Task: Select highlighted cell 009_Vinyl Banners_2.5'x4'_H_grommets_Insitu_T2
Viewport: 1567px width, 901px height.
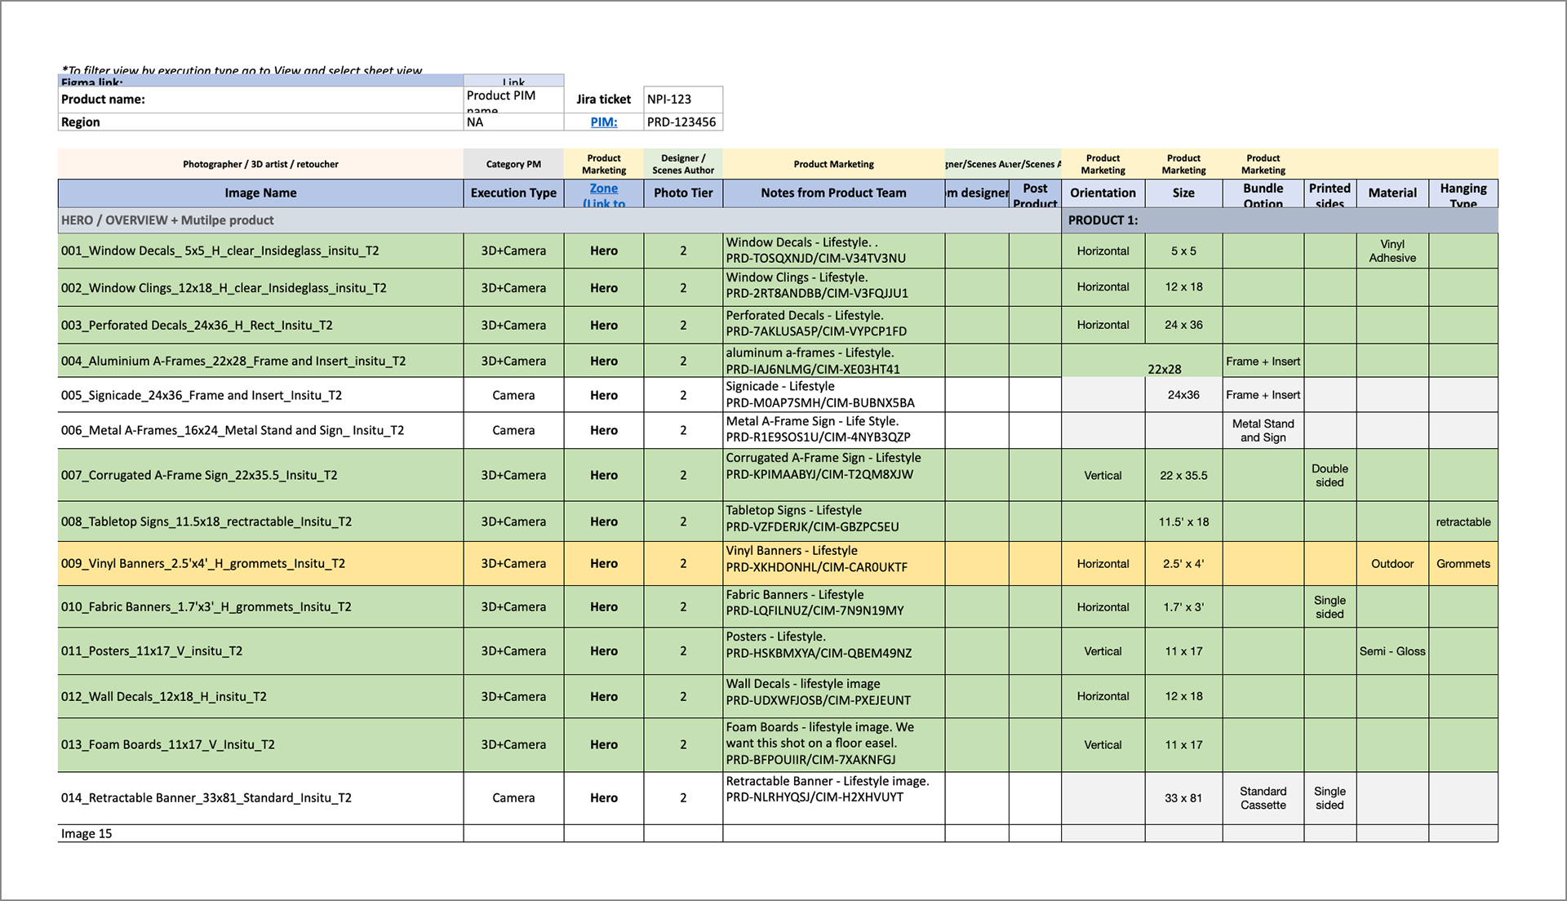Action: [x=260, y=563]
